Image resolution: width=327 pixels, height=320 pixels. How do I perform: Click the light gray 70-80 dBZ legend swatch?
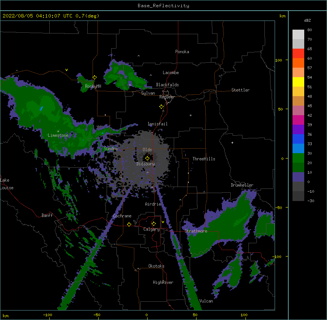[298, 35]
